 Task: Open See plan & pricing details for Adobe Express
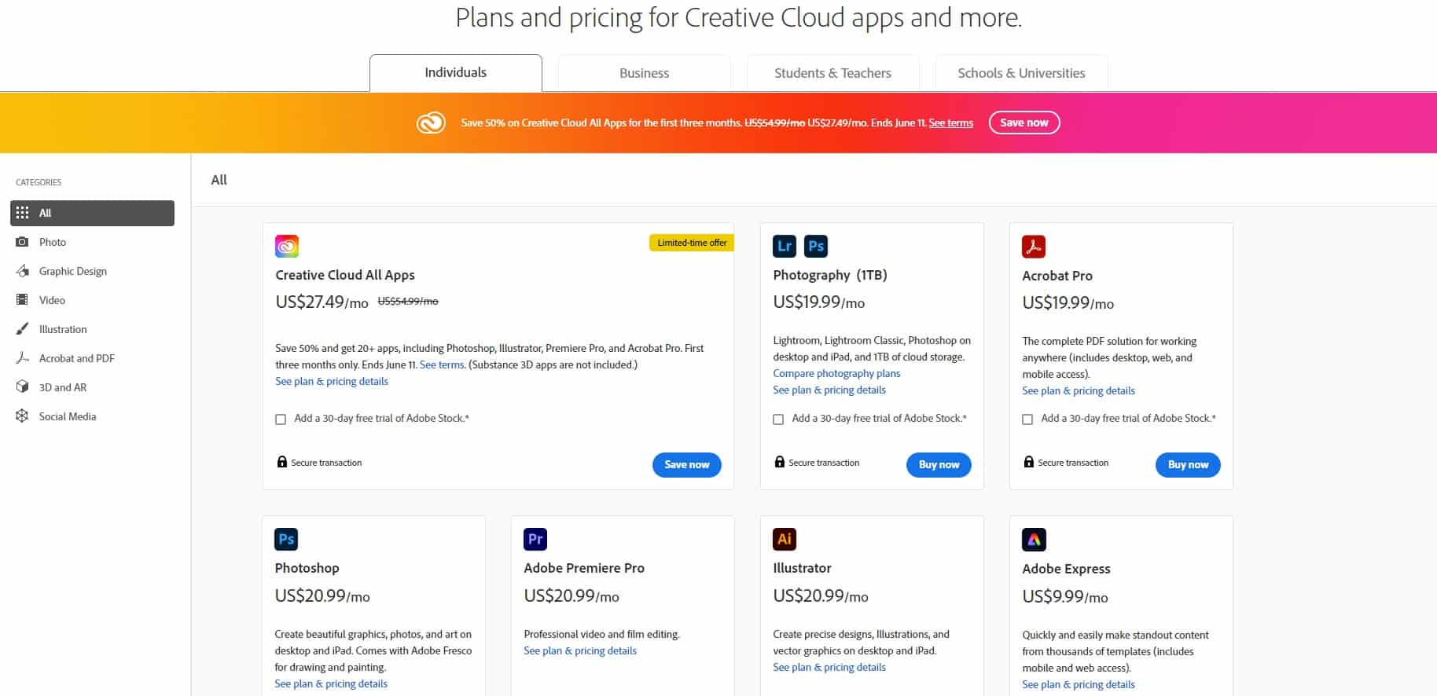pyautogui.click(x=1079, y=684)
